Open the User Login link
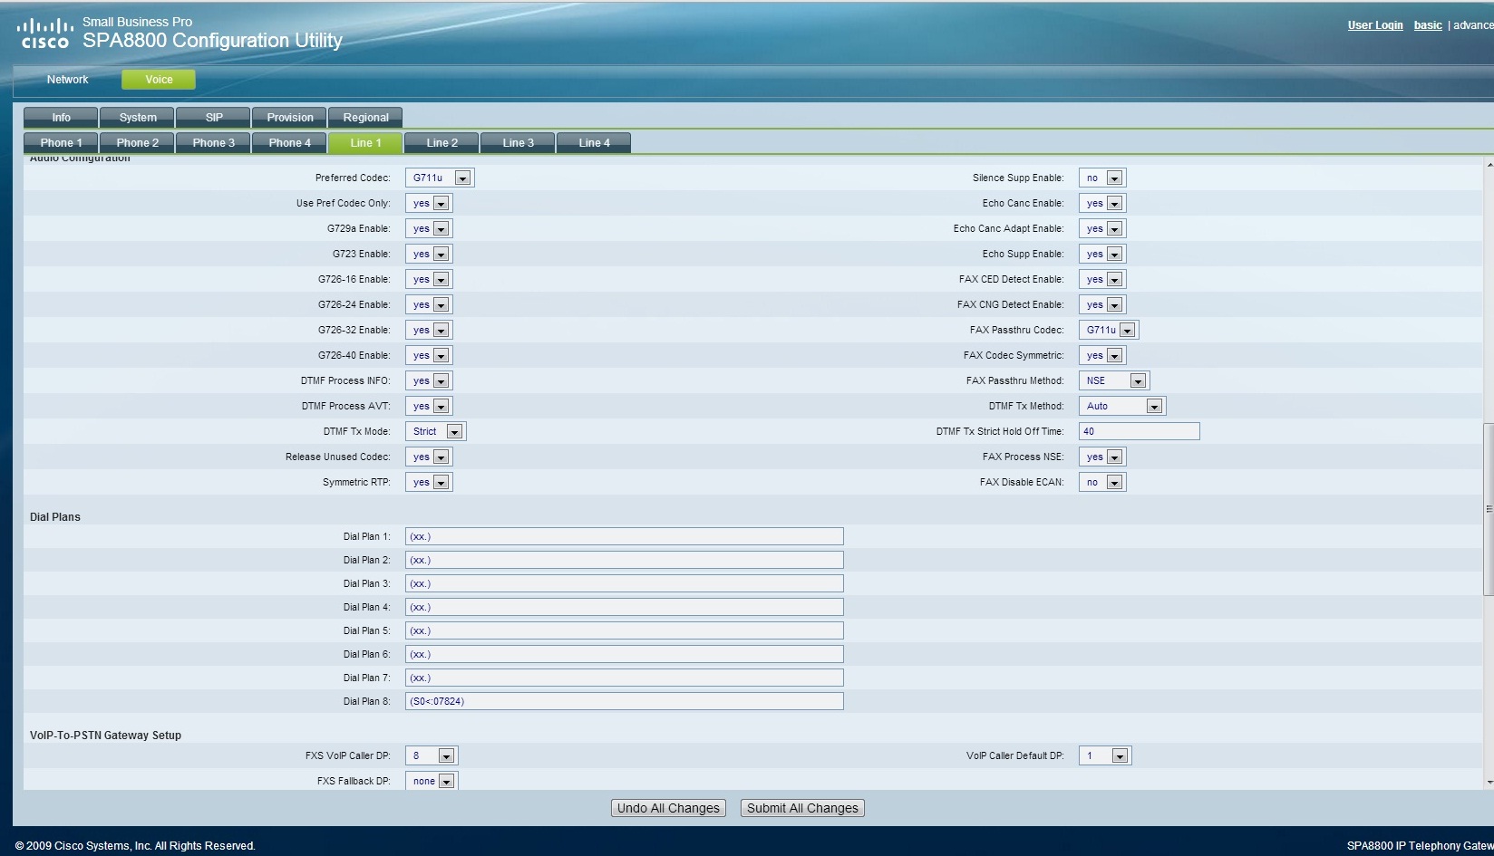 click(1374, 25)
